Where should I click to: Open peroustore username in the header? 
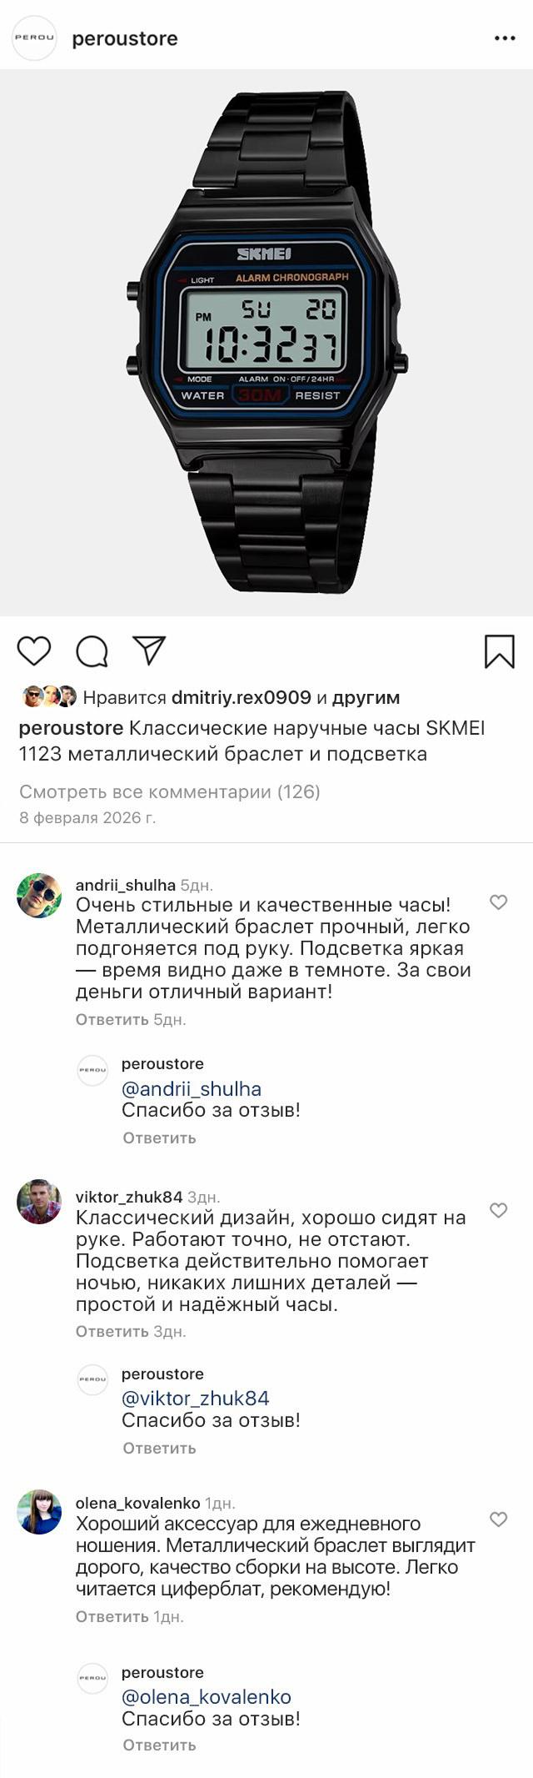tap(125, 38)
